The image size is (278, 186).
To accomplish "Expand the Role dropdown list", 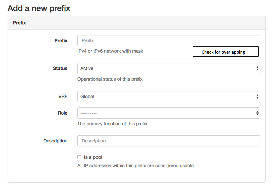I will (166, 113).
